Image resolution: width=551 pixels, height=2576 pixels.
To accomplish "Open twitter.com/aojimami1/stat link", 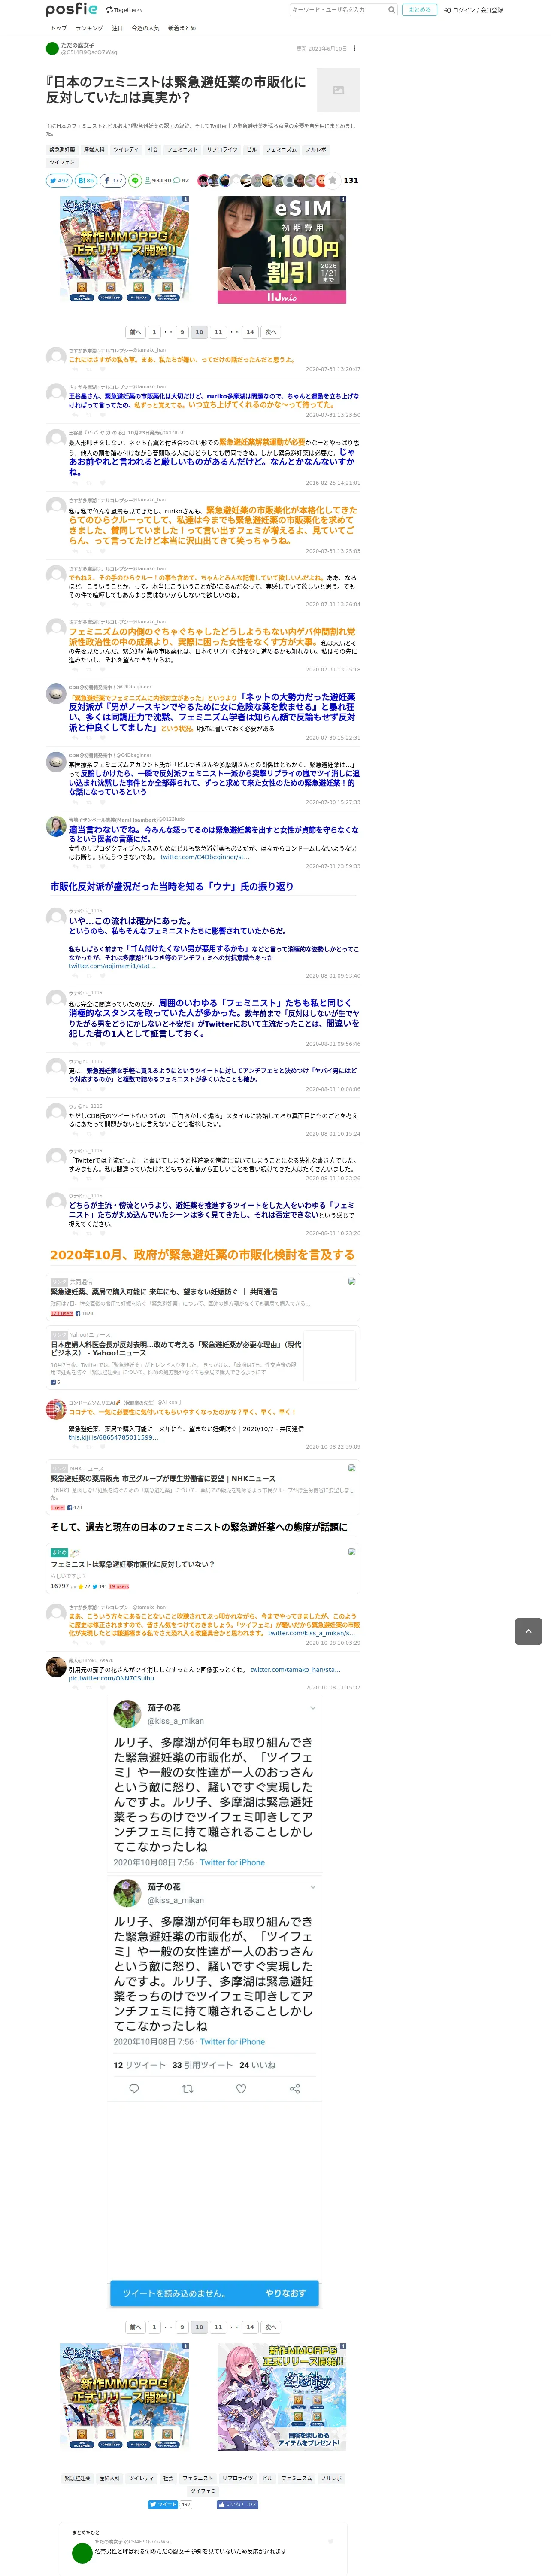I will [112, 966].
